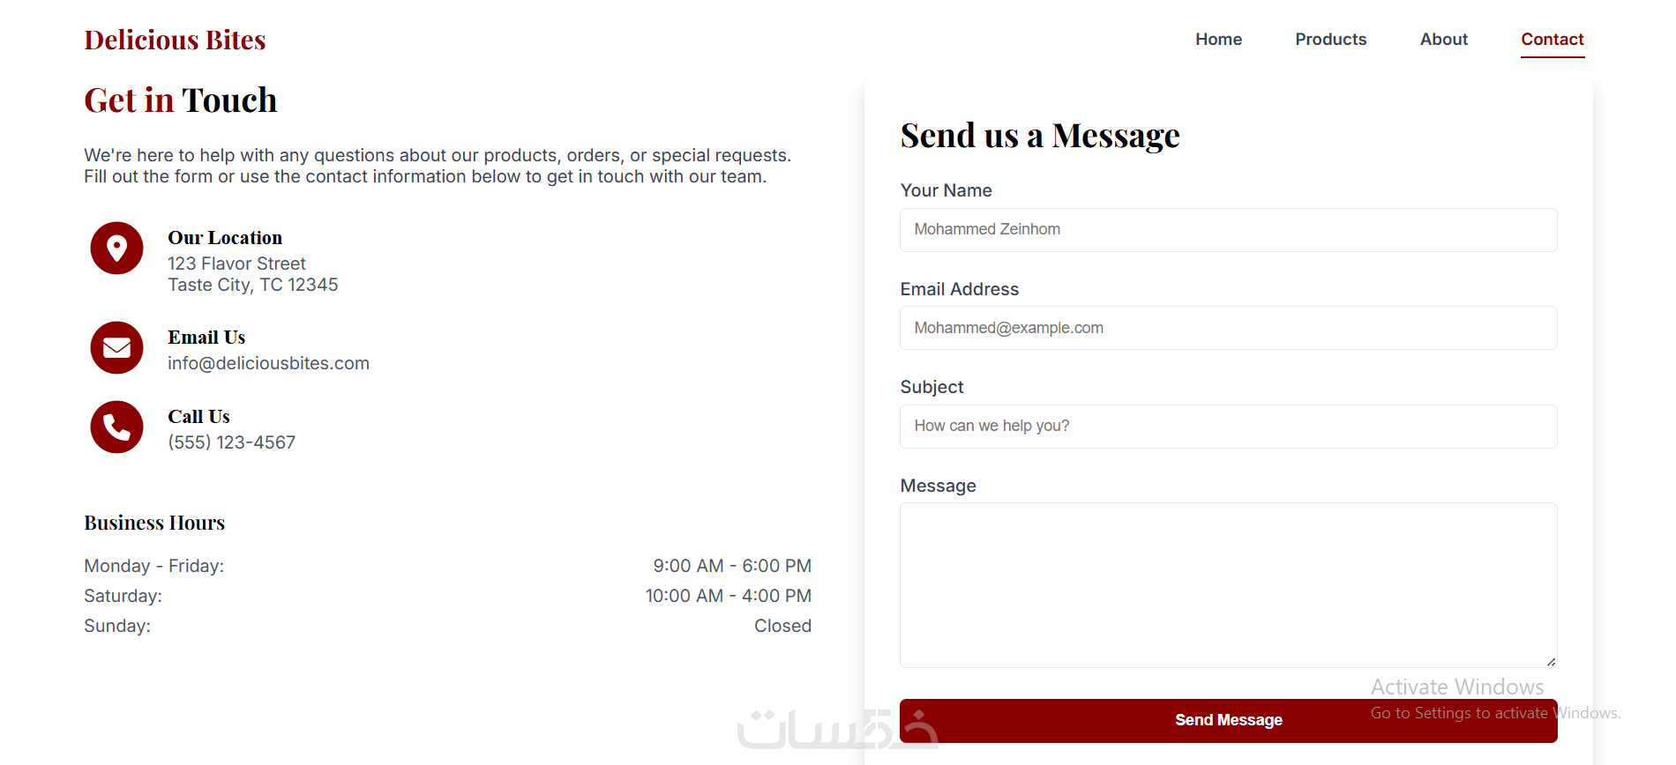Open the Home nav link
This screenshot has height=765, width=1676.
point(1218,39)
